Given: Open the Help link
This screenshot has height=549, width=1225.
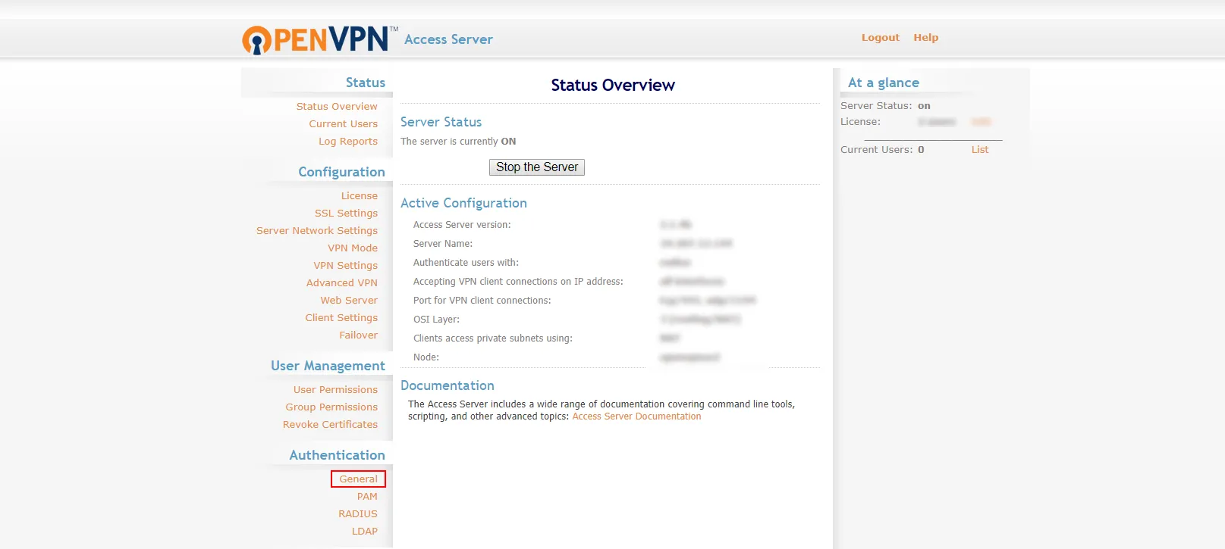Looking at the screenshot, I should [925, 38].
